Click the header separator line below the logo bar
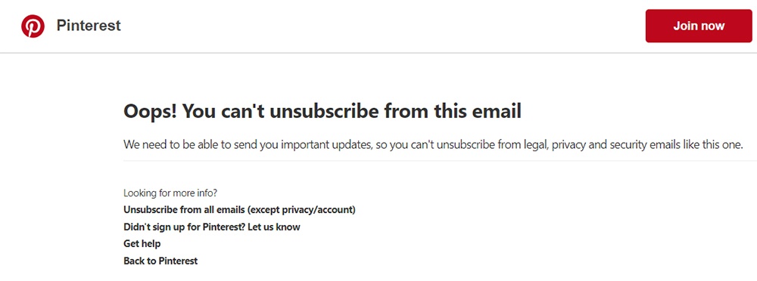This screenshot has height=281, width=757. [x=378, y=53]
